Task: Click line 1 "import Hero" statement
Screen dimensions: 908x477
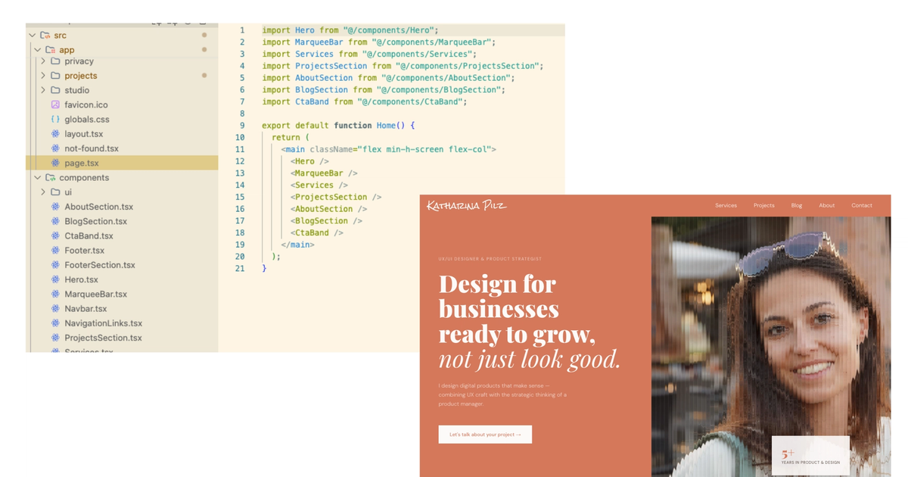Action: coord(350,30)
